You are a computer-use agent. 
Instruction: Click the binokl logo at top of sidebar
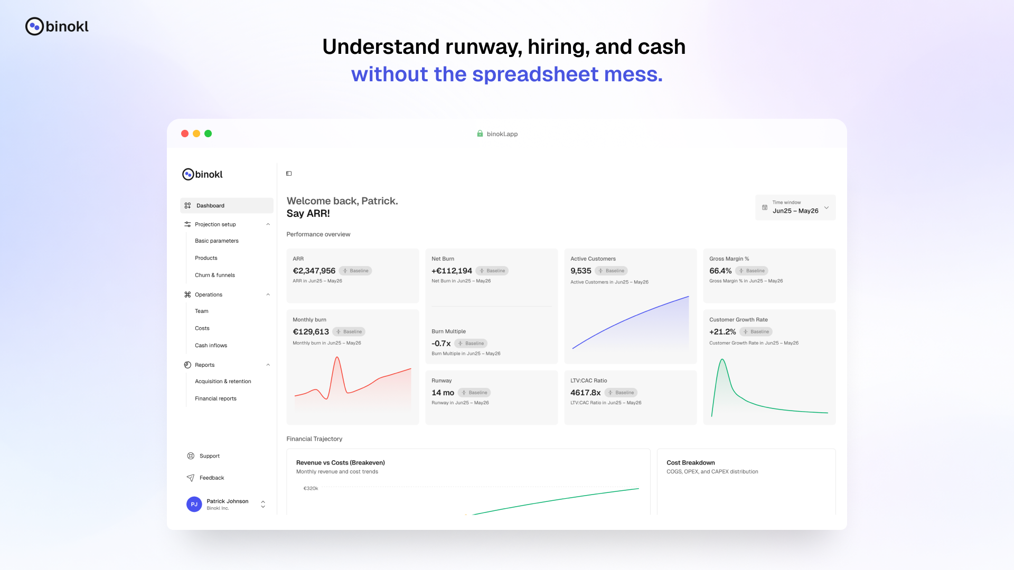pyautogui.click(x=202, y=174)
